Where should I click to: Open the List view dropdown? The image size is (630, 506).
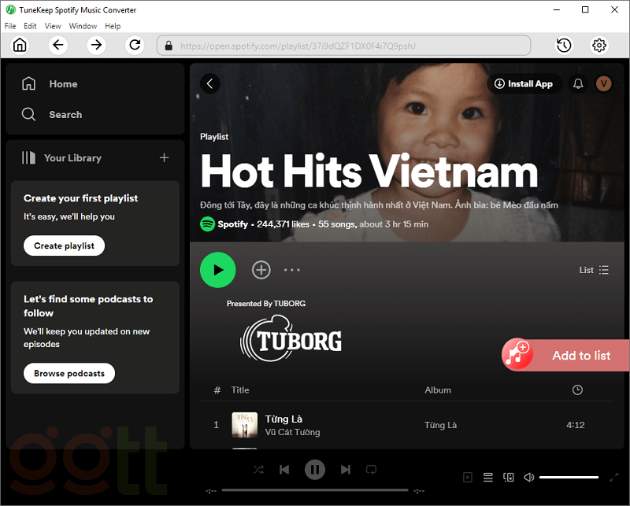tap(594, 269)
